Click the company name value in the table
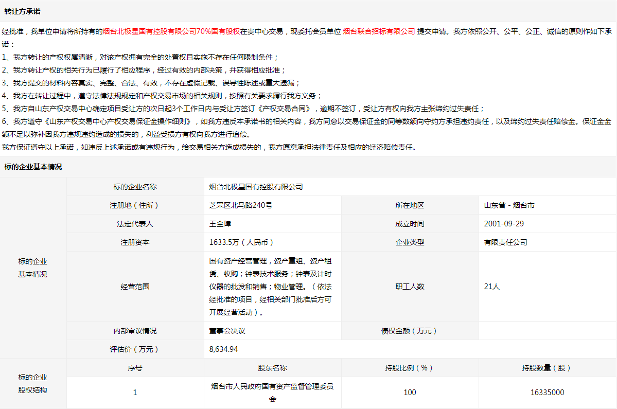The height and width of the screenshot is (409, 617). pyautogui.click(x=256, y=187)
